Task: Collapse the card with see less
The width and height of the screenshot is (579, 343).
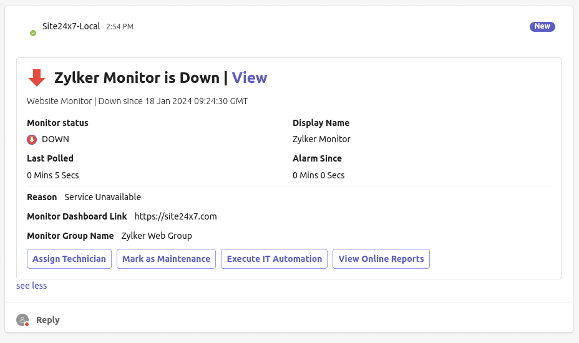Action: 31,286
